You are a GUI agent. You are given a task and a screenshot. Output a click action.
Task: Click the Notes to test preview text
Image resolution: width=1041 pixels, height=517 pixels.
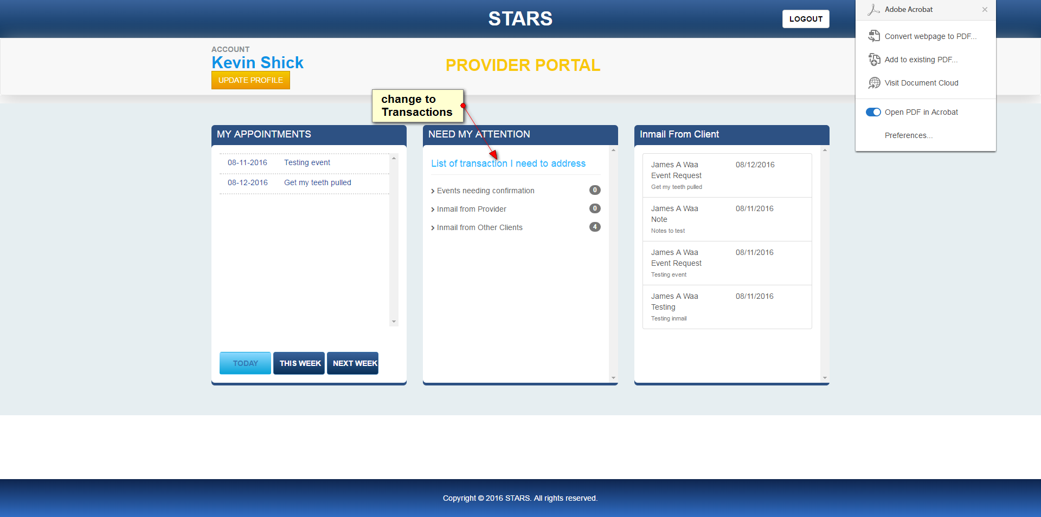pyautogui.click(x=668, y=231)
